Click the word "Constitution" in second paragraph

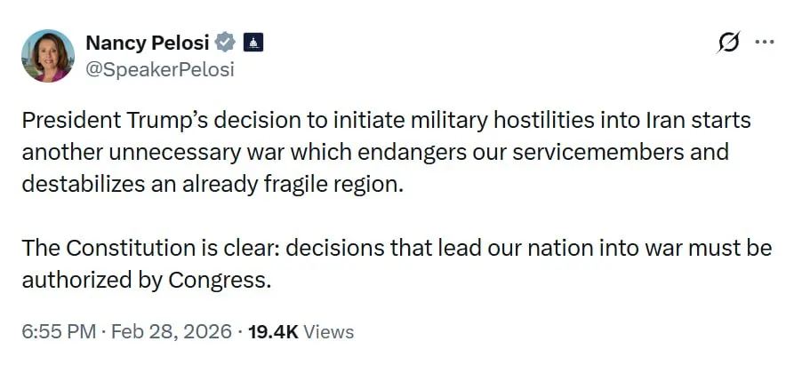click(131, 249)
